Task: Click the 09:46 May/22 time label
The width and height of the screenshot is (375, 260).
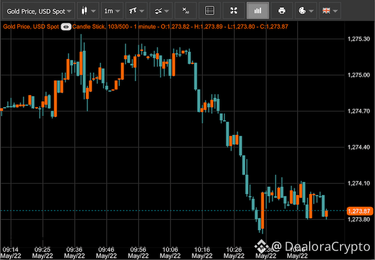Action: point(106,253)
